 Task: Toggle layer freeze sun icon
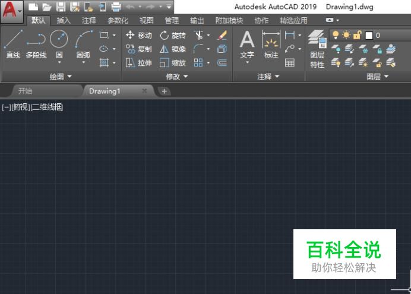pos(346,35)
